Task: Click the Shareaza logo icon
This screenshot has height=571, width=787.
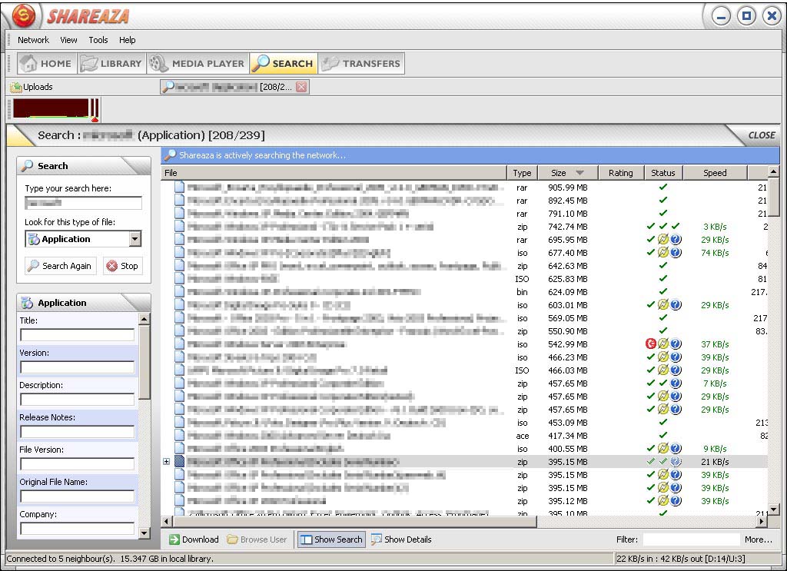Action: 23,16
